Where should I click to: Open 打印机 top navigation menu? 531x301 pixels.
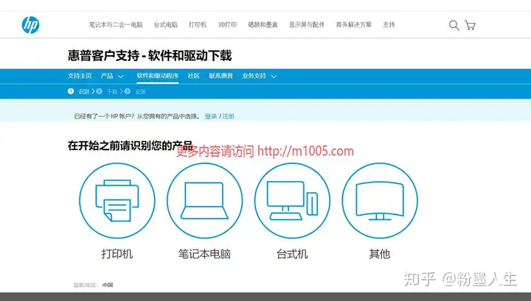[198, 25]
